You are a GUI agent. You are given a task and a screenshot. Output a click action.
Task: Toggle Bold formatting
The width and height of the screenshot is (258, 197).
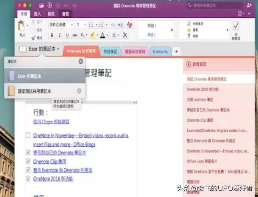coord(52,35)
